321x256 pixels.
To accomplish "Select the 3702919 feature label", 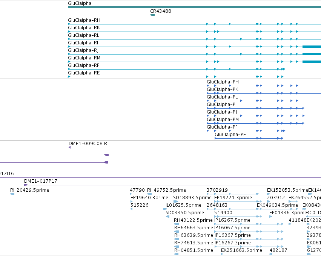I will click(217, 190).
